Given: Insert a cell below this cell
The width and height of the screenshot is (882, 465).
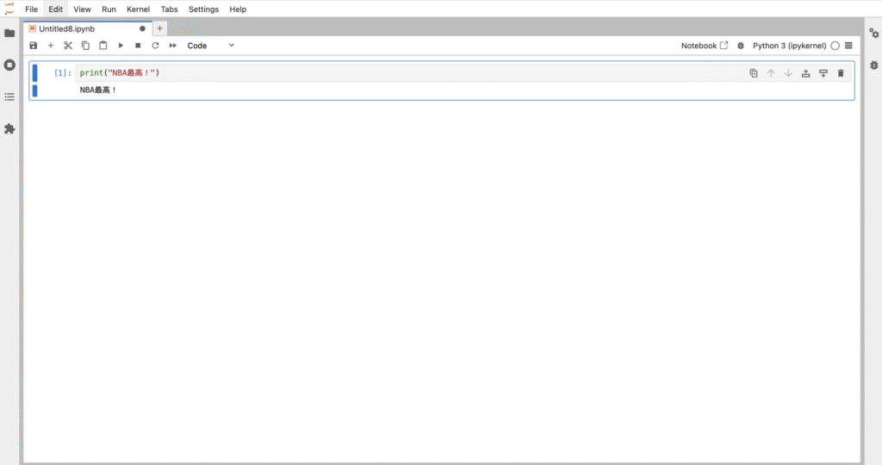Looking at the screenshot, I should click(823, 73).
